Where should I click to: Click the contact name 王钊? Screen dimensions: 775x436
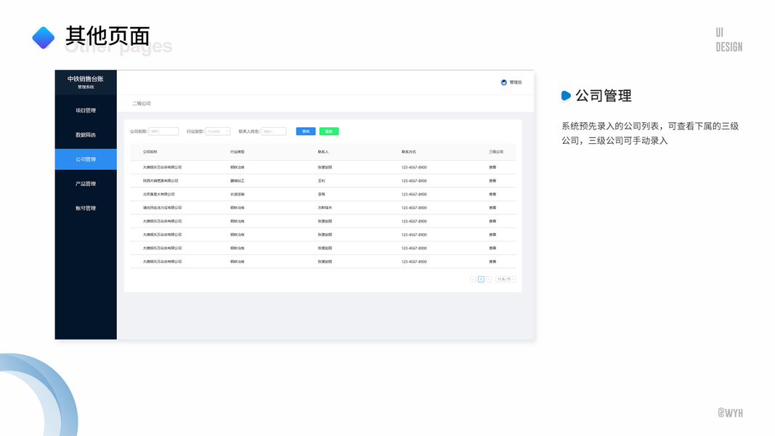click(x=321, y=181)
